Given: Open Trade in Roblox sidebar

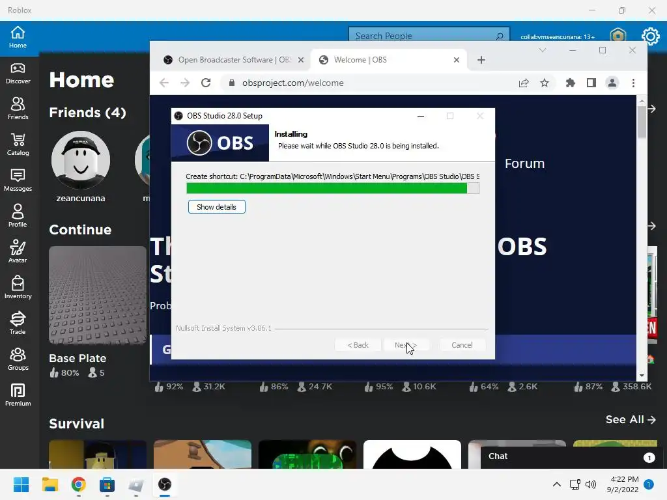Looking at the screenshot, I should (x=18, y=323).
